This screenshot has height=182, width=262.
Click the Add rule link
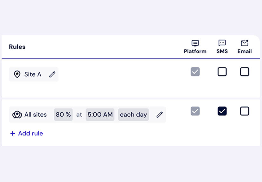click(x=30, y=134)
